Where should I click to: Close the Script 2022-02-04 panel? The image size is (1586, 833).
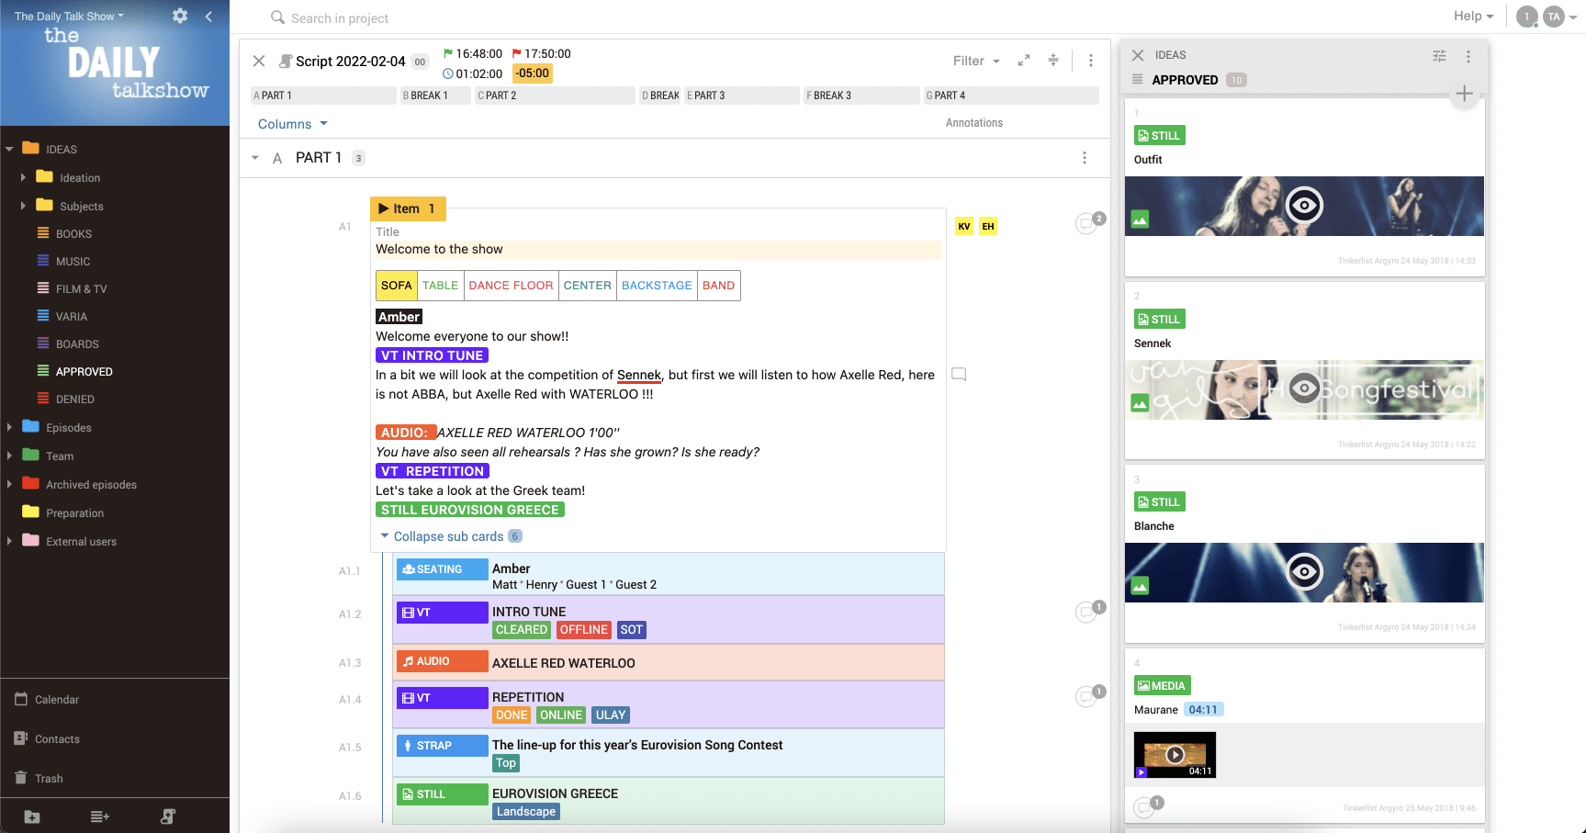[x=259, y=61]
